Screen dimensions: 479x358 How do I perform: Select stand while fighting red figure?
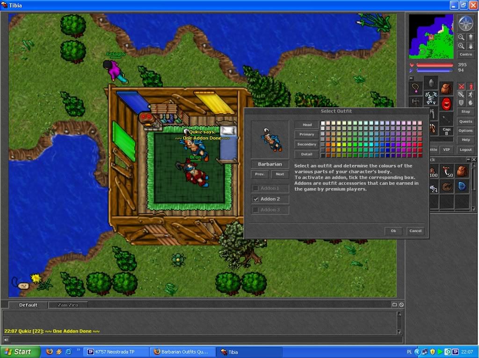471,87
